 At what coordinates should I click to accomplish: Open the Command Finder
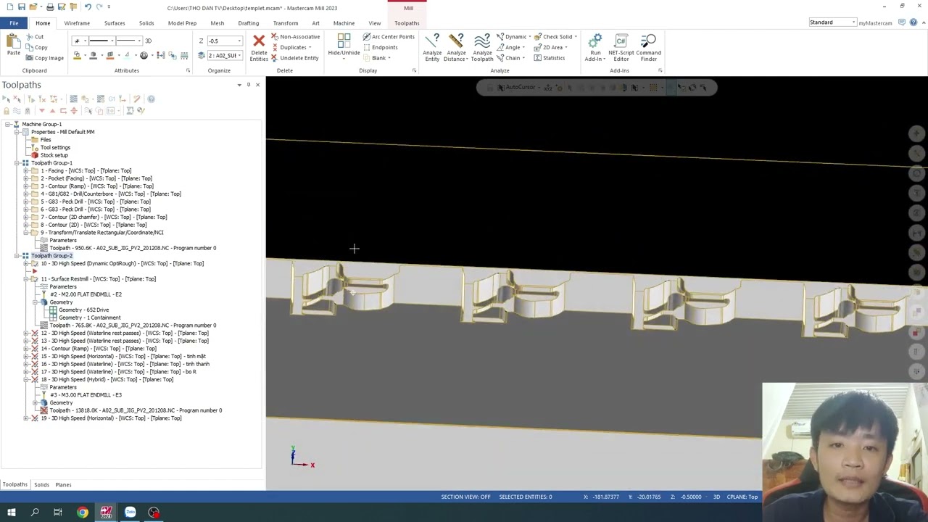click(648, 47)
